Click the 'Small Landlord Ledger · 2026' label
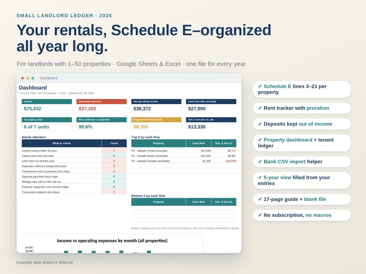366x274 pixels. pos(64,16)
